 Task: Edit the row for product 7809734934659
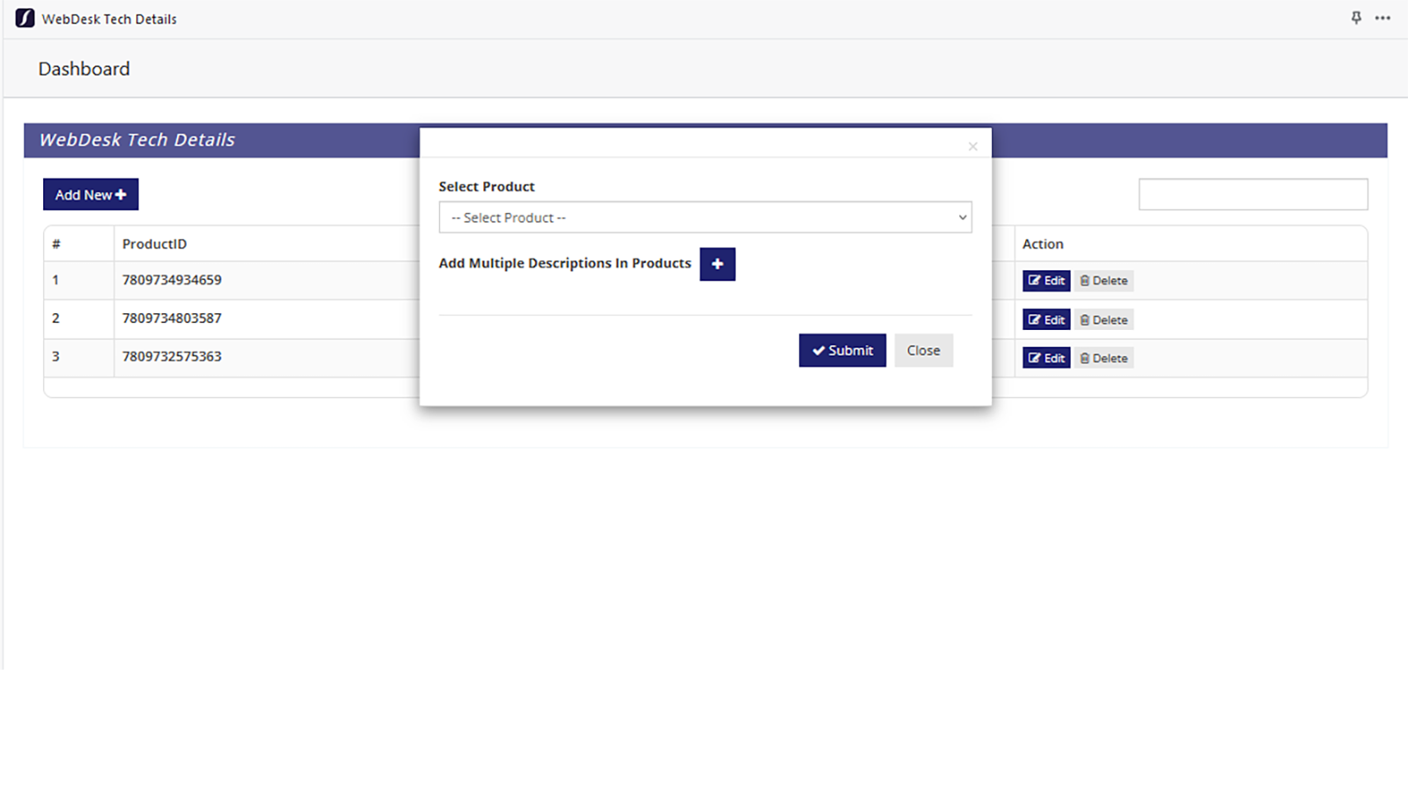click(x=1046, y=281)
